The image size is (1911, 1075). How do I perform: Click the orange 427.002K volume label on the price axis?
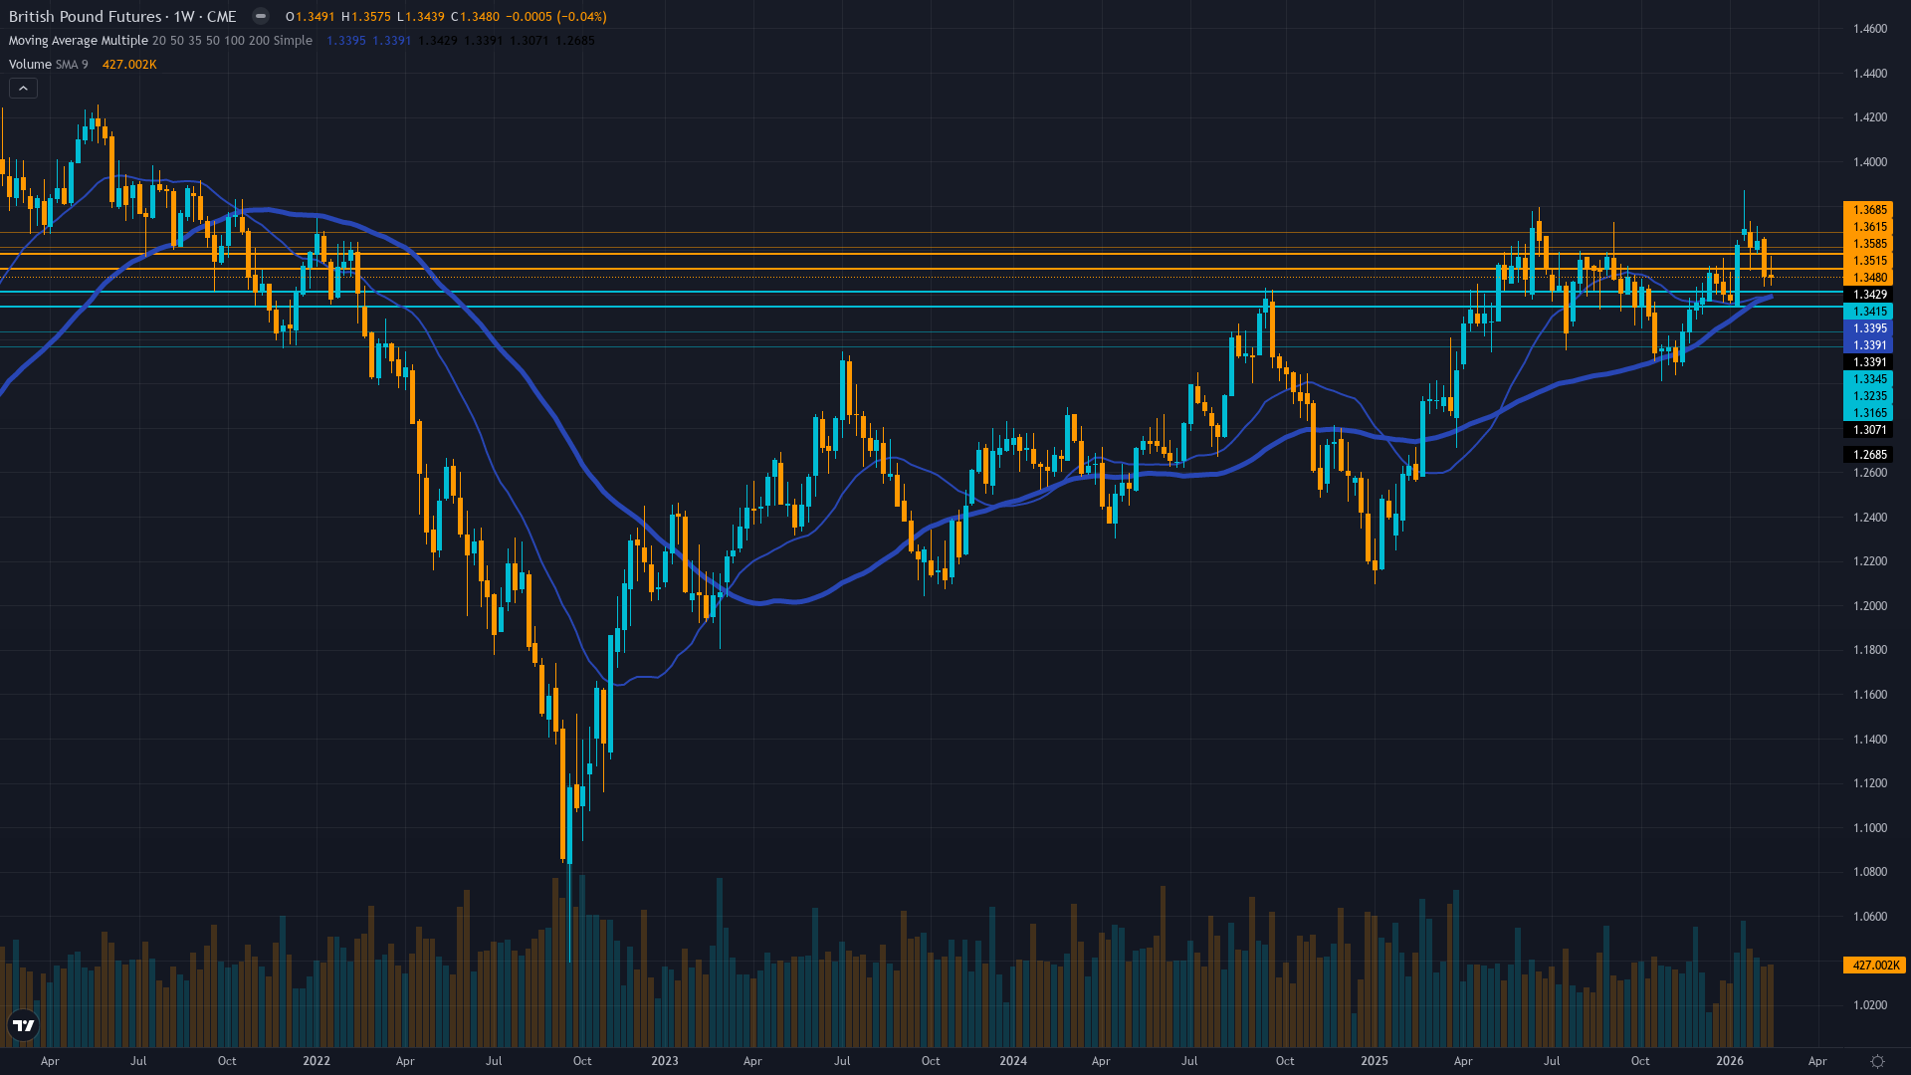coord(1874,966)
